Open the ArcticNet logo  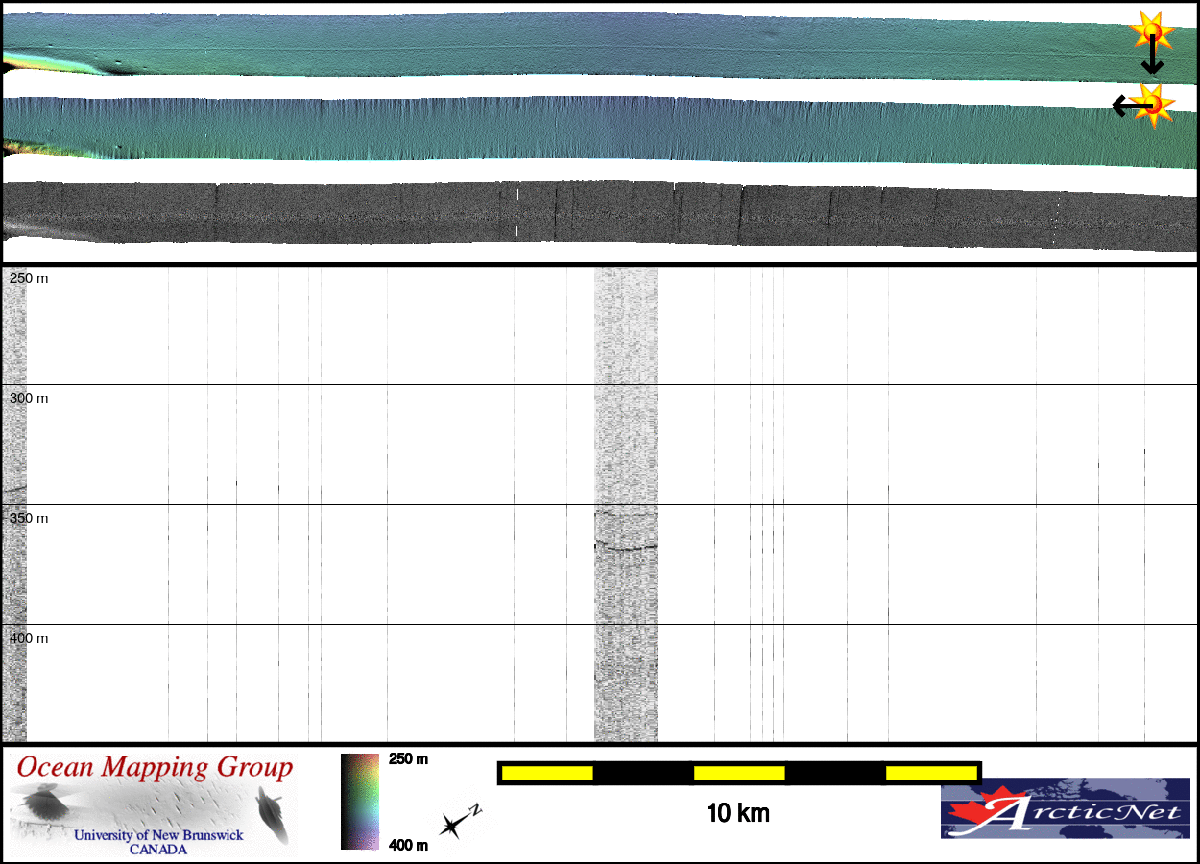tap(1065, 807)
